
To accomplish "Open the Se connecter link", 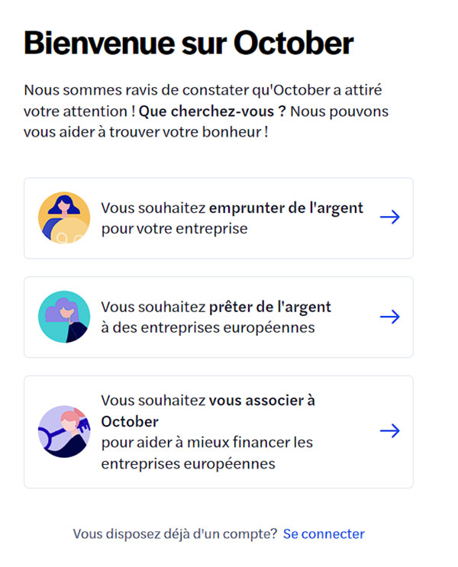I will (324, 533).
